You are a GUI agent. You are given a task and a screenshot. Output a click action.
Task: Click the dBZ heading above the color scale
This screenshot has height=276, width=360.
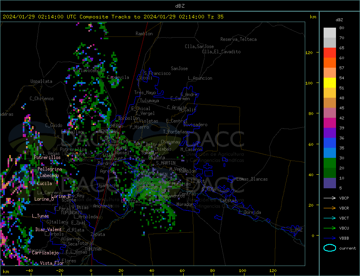coord(339,20)
